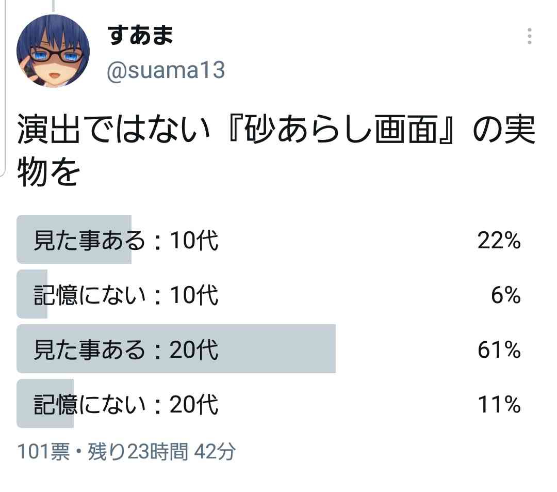Click the 22% poll result

click(499, 241)
